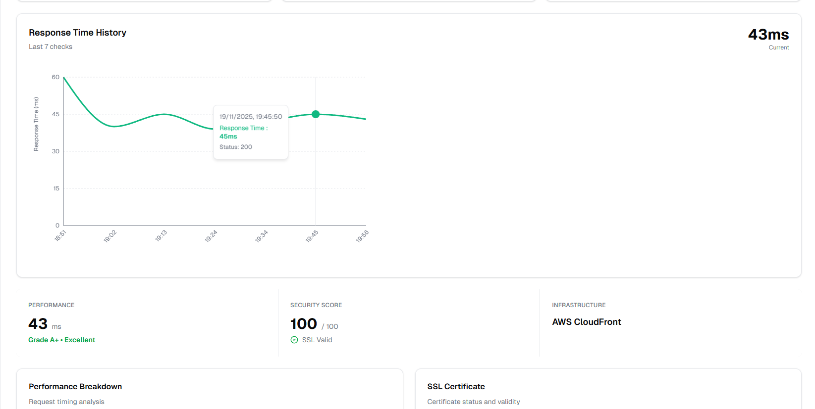The image size is (815, 409).
Task: Click the SSL Certificate heading
Action: 456,387
